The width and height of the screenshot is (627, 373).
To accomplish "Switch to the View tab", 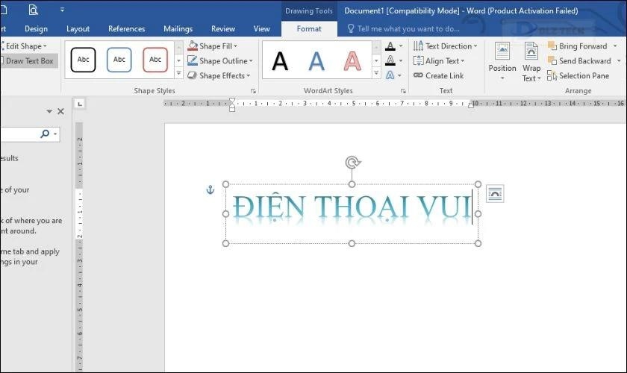I will point(261,29).
